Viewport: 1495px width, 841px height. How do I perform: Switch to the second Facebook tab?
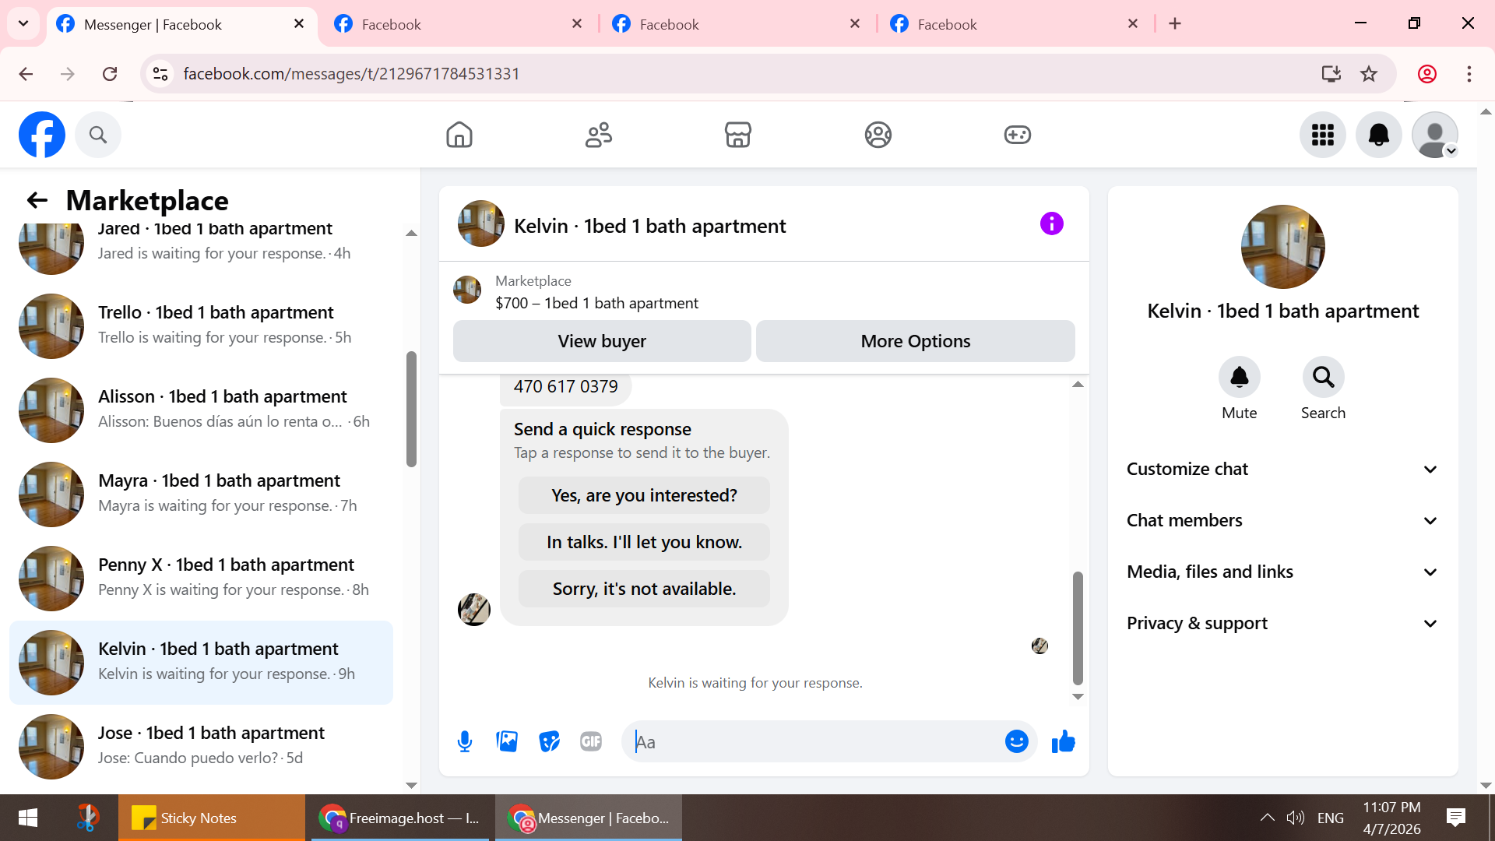[459, 24]
